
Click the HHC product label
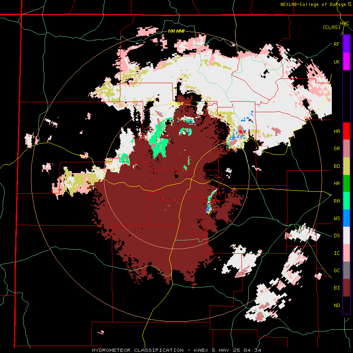click(x=345, y=24)
